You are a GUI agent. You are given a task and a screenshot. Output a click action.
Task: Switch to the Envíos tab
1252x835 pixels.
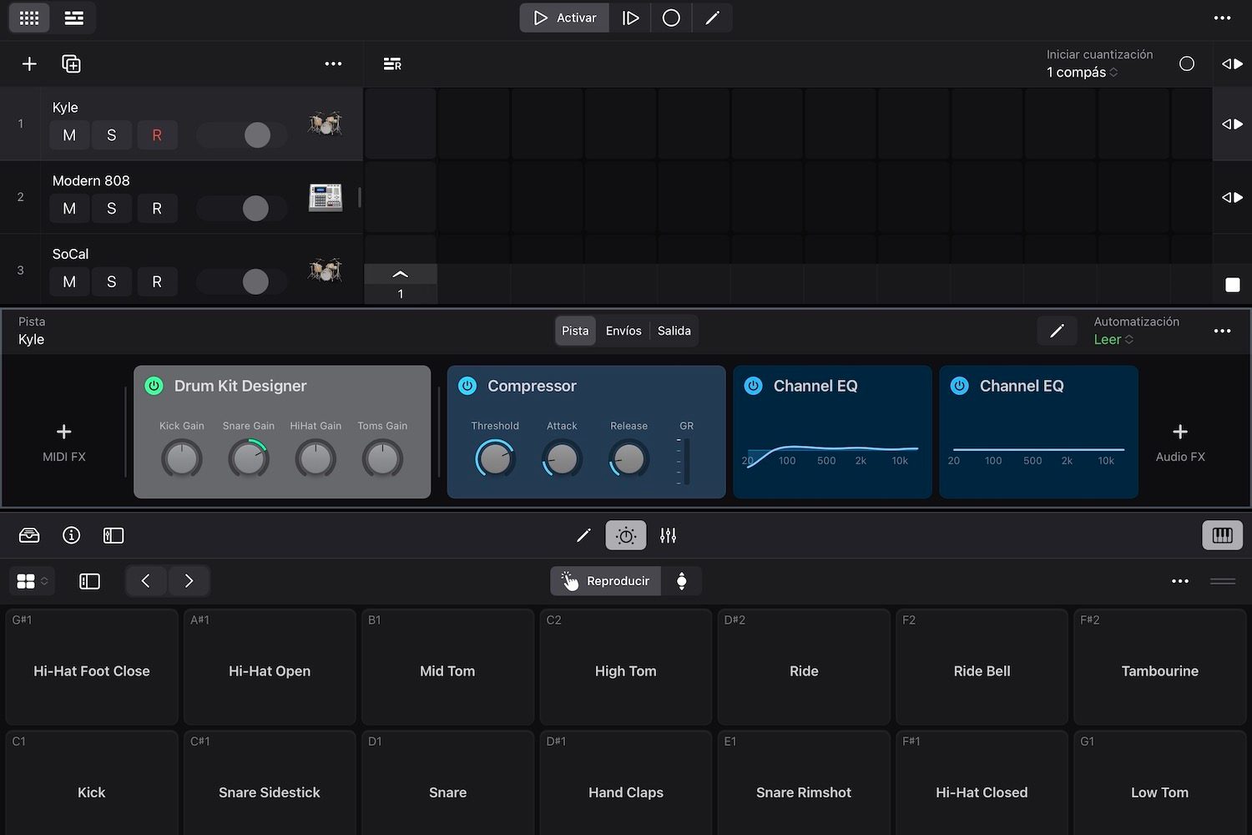[x=623, y=331]
